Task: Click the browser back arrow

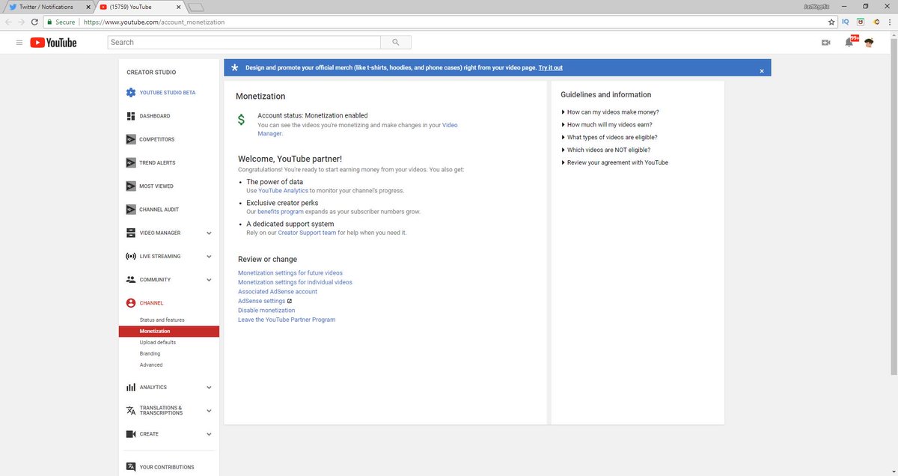Action: tap(8, 22)
